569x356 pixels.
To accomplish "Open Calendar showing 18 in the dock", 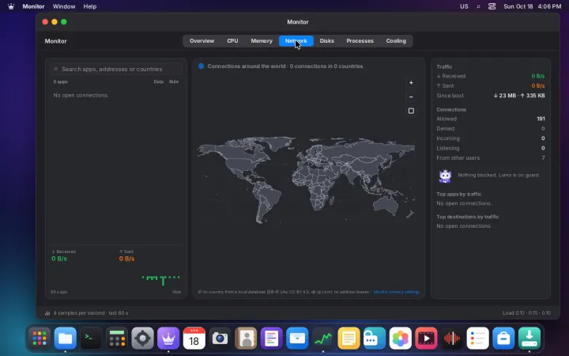I will point(194,339).
